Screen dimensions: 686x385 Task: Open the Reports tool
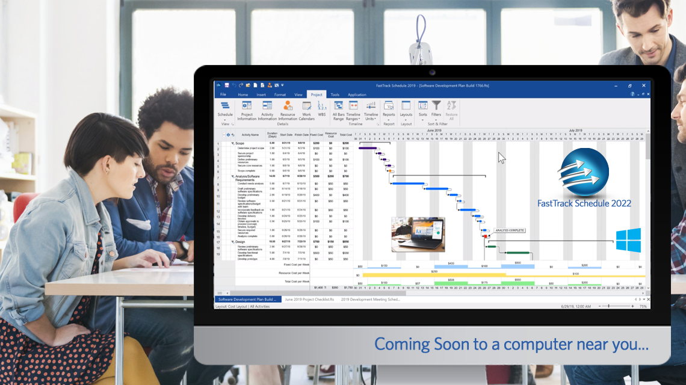[389, 106]
